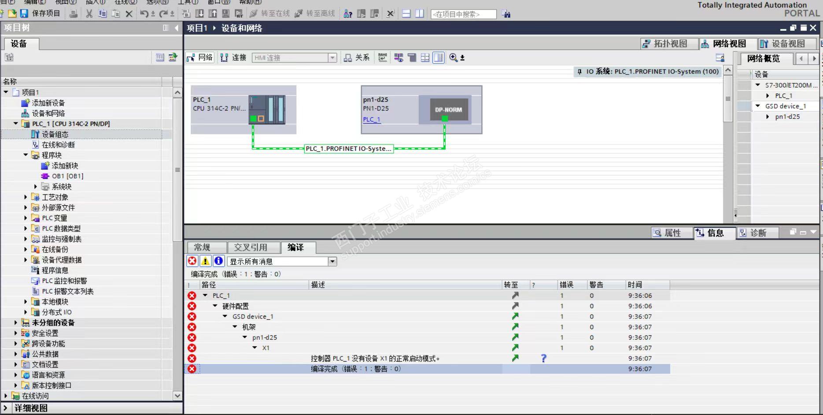Screen dimensions: 823x415
Task: Click the project tree scrollbar down arrow
Action: click(177, 396)
